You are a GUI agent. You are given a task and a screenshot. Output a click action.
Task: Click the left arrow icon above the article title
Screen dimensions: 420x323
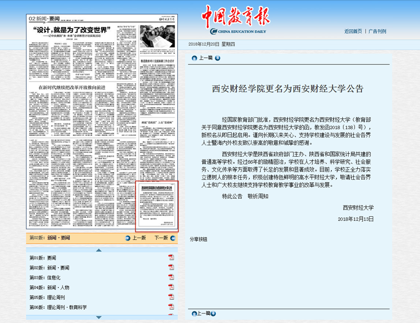(x=194, y=58)
